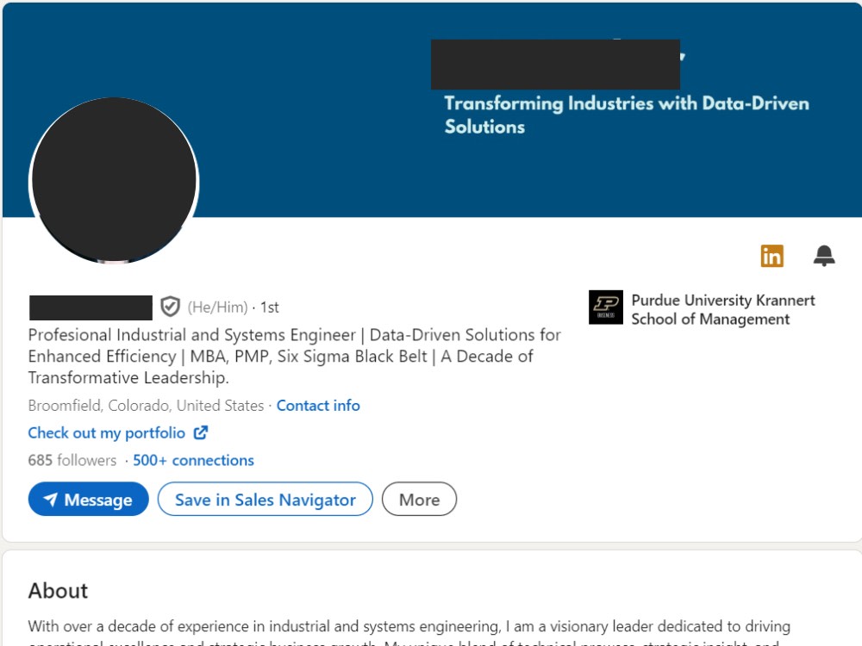
Task: Click the paper plane icon on Message button
Action: pos(51,500)
